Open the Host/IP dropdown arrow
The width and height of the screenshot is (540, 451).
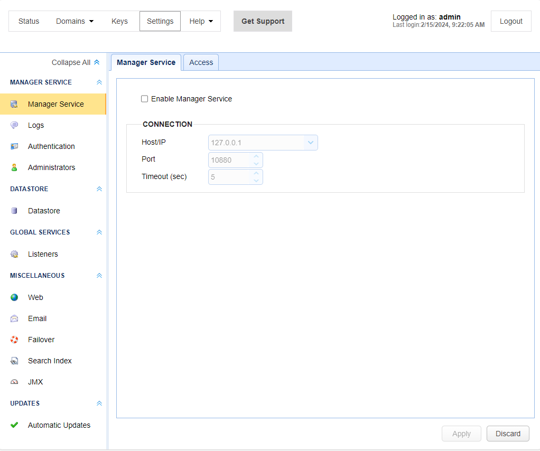point(311,143)
